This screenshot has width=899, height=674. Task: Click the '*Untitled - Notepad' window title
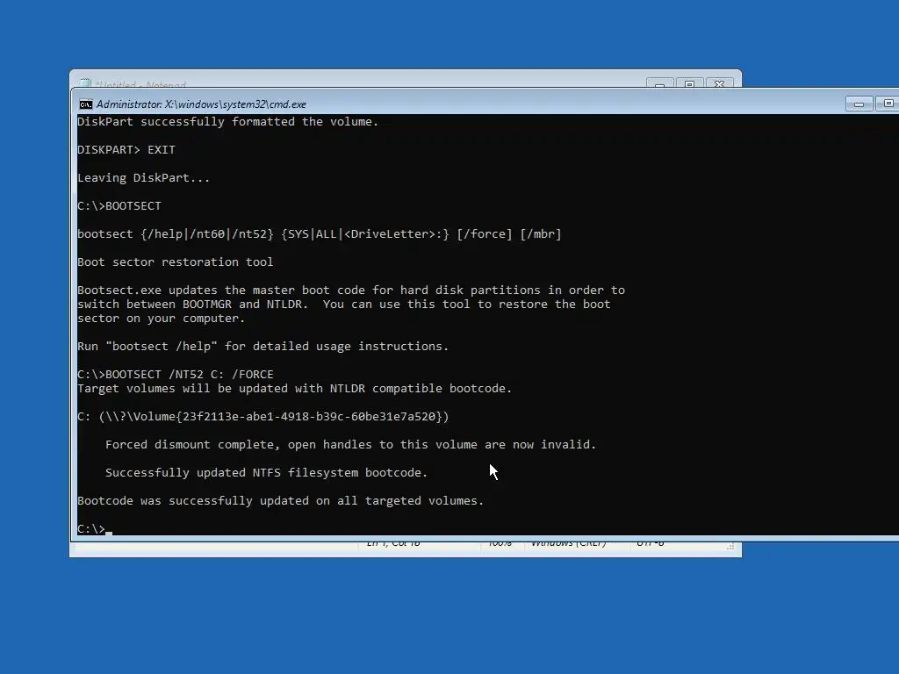(140, 85)
